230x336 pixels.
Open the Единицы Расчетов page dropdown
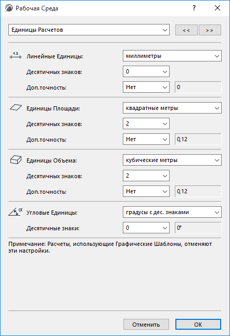click(89, 30)
